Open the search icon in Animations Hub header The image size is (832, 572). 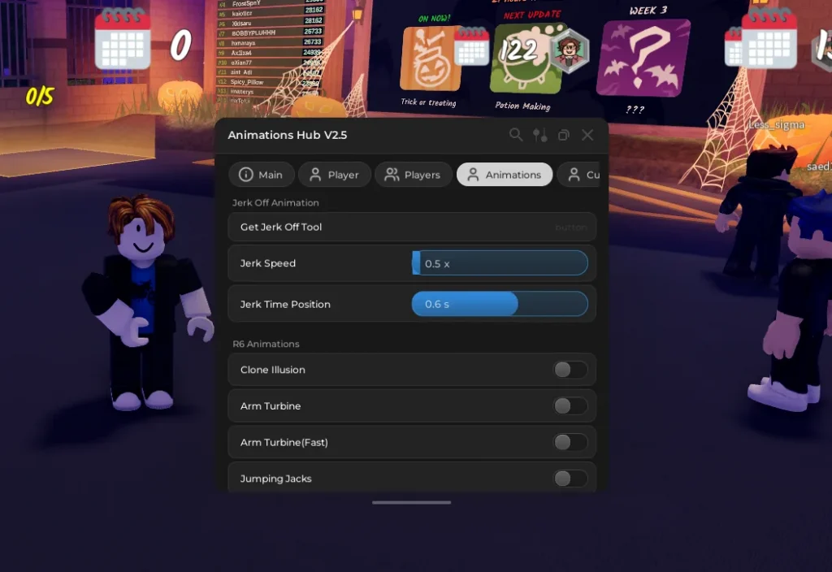[x=516, y=135]
